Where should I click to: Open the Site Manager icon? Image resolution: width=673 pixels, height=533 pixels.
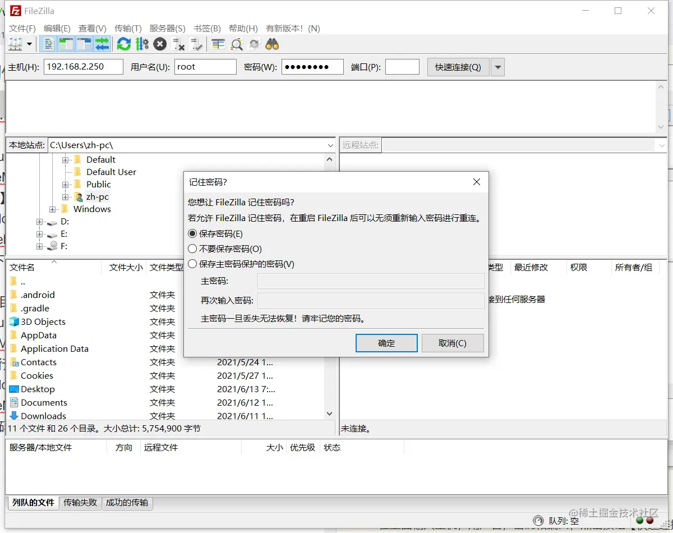[x=15, y=44]
